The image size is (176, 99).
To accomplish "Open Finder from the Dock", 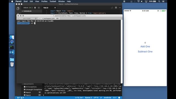I will click(x=12, y=37).
